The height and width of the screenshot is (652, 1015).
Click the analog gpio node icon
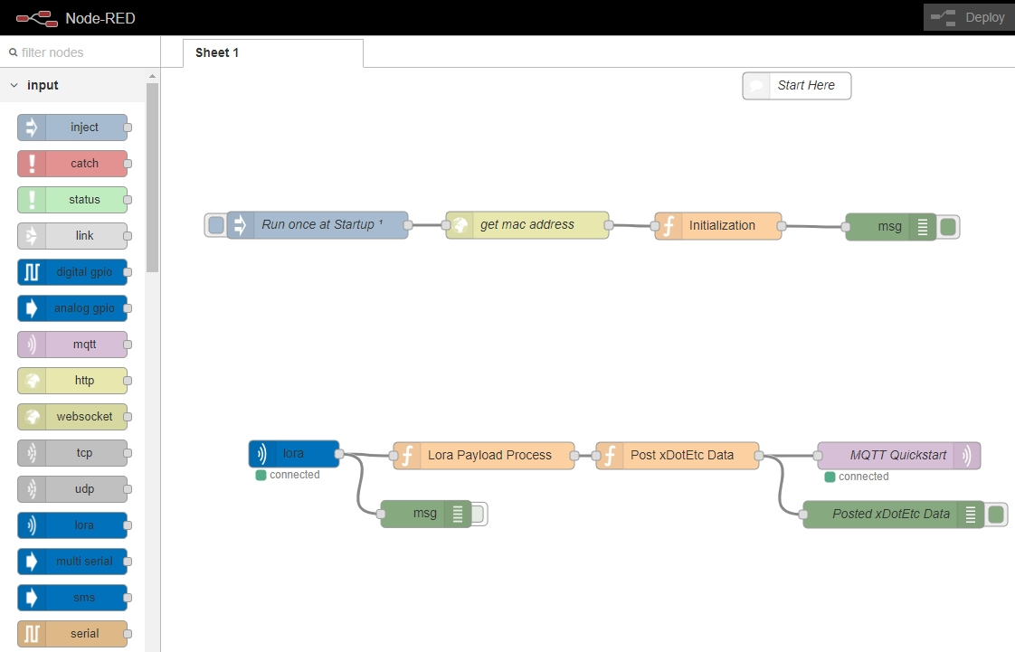pos(32,308)
